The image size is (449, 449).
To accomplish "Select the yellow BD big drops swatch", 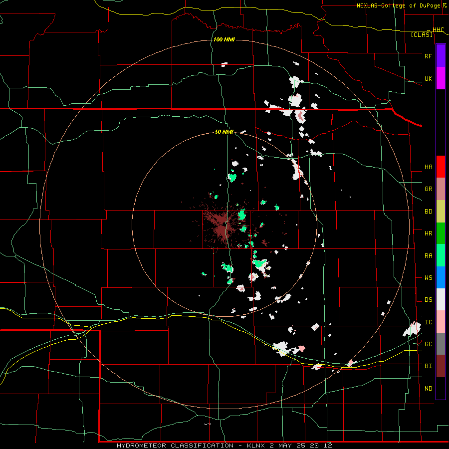I will [x=441, y=211].
